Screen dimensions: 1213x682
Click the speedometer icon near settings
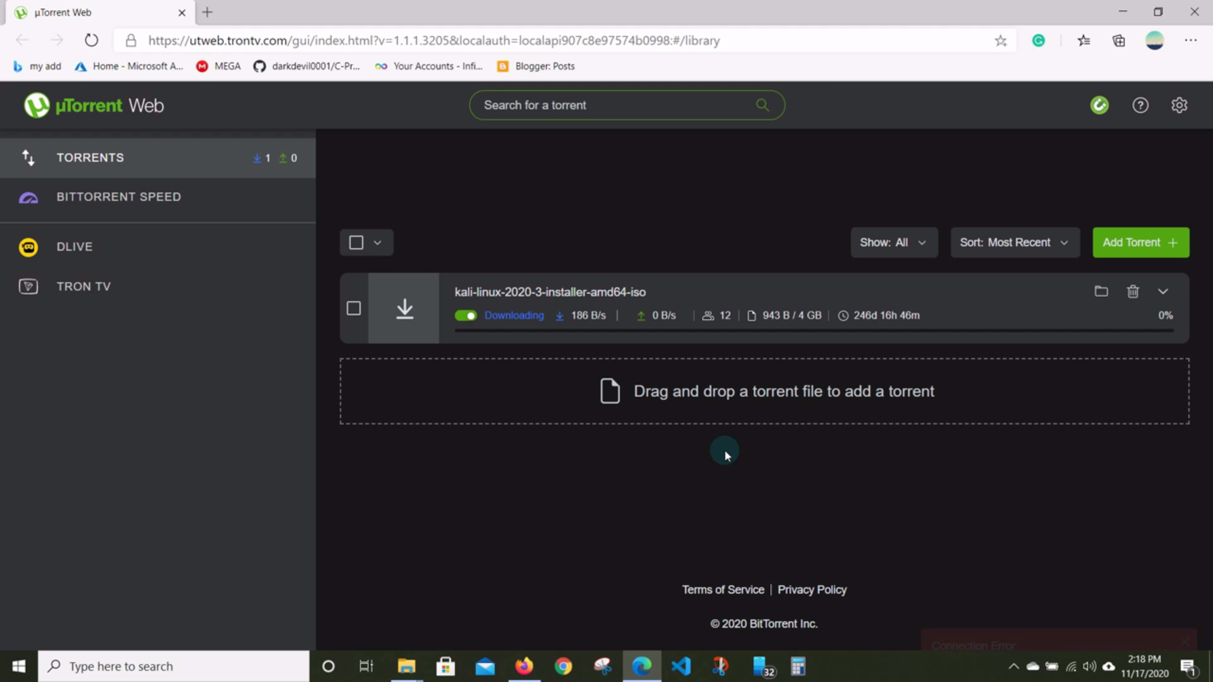tap(1099, 105)
